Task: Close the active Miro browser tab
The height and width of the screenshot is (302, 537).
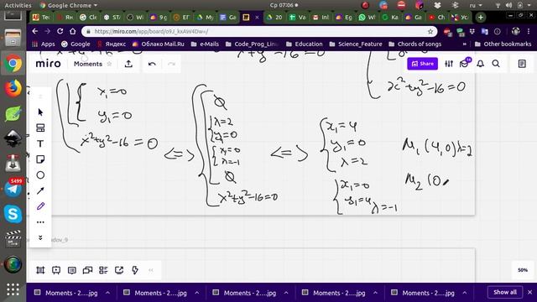Action: (x=257, y=17)
